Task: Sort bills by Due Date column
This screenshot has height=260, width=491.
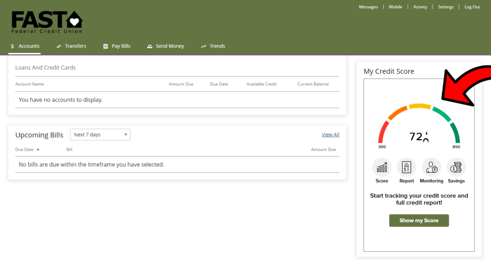Action: click(x=27, y=150)
